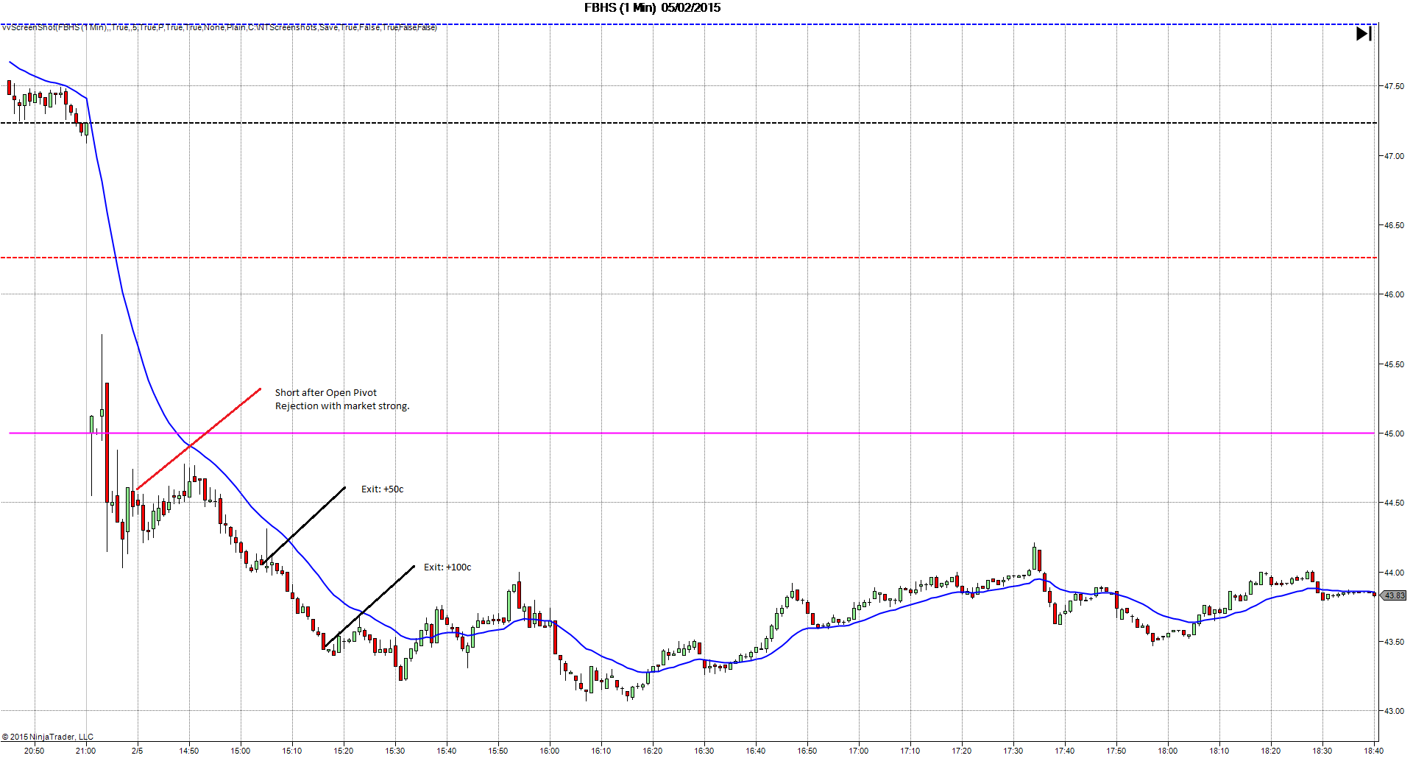Screen dimensions: 1413x761
Task: Click the 16:10 time axis label
Action: point(601,751)
